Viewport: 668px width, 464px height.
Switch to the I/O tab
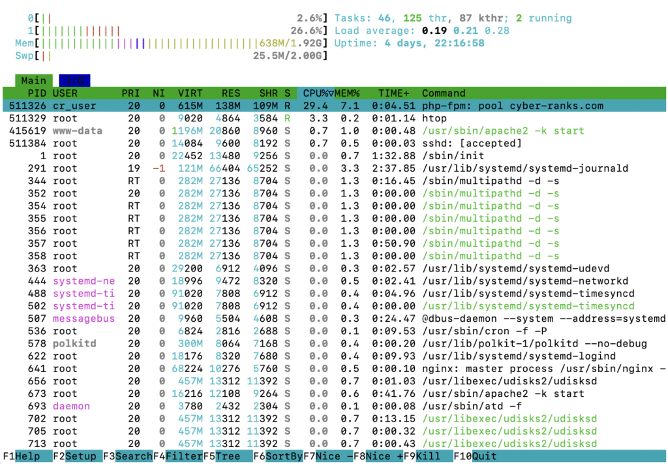point(74,81)
